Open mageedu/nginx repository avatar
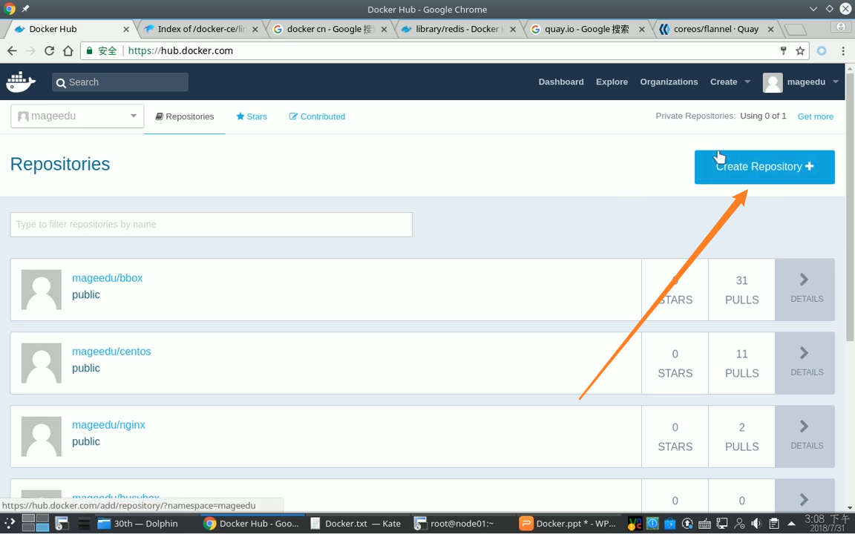Viewport: 855px width, 534px height. 42,436
